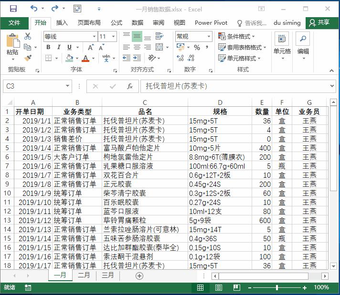This screenshot has width=340, height=295.
Task: Toggle underline formatting
Action: [69, 47]
